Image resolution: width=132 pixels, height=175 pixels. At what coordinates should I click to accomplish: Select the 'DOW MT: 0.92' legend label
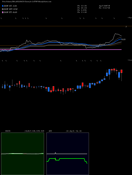point(11,9)
